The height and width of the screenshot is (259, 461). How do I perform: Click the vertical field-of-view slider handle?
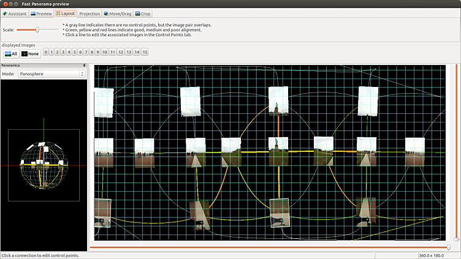pyautogui.click(x=456, y=239)
